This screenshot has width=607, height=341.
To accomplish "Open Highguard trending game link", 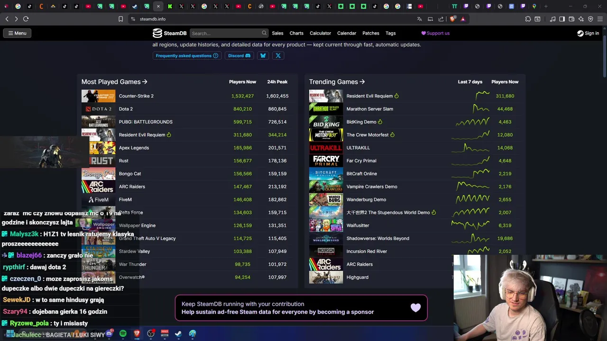I will [358, 277].
